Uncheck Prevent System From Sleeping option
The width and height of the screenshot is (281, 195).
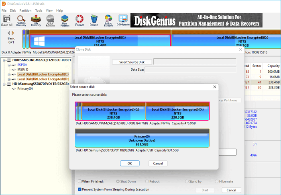coord(80,189)
